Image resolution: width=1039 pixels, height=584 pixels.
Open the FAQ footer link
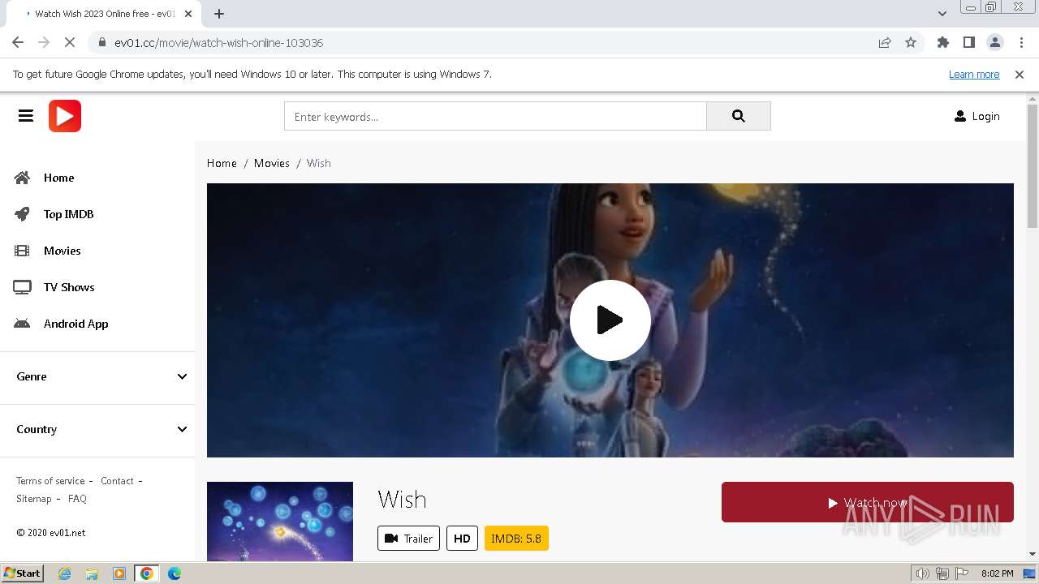[77, 499]
